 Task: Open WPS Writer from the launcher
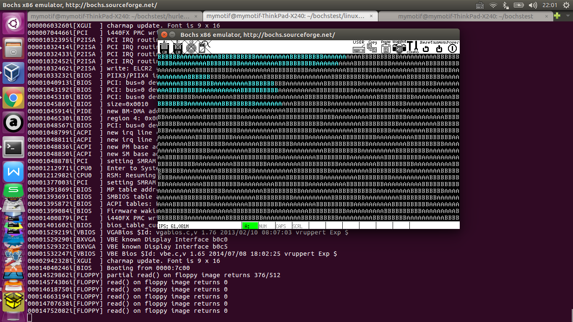coord(13,172)
